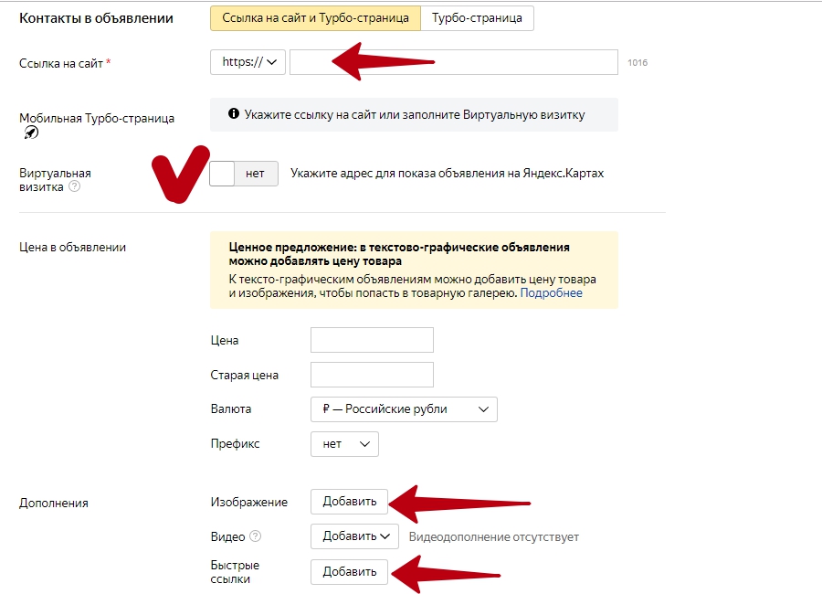Screen dimensions: 822x594
Task: Click the Цена input field
Action: click(x=372, y=340)
